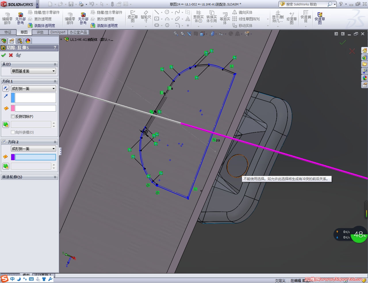Switch to the 办公室产品 tab
Screen dimensions: 368x283
[78, 32]
